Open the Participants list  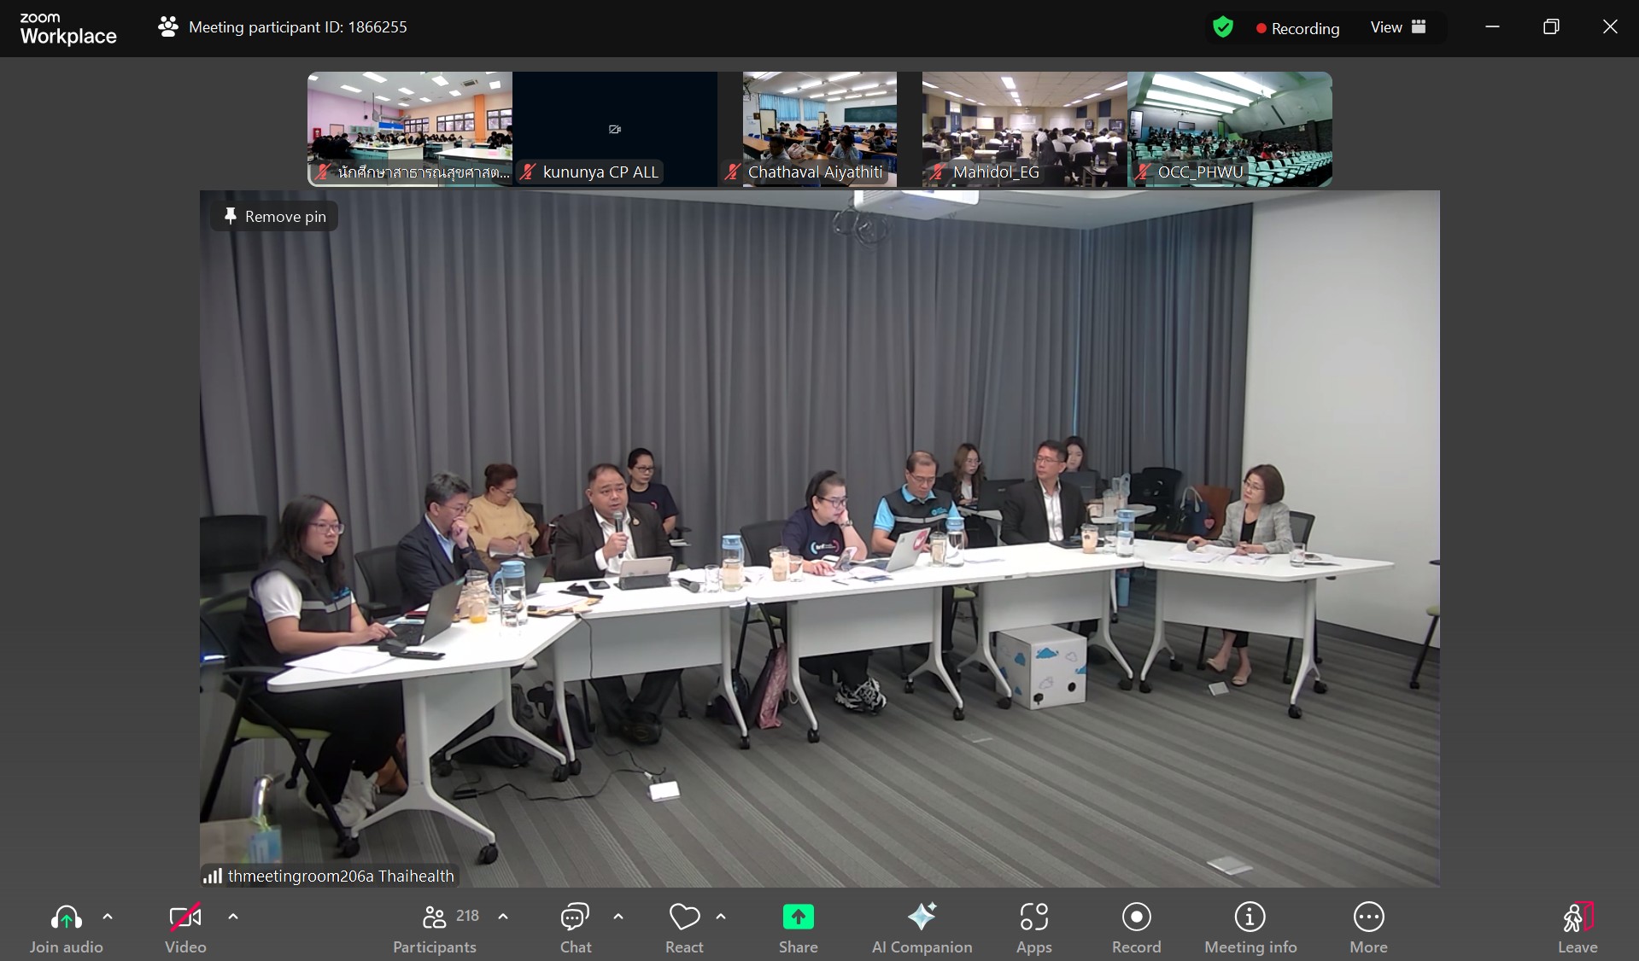(435, 928)
